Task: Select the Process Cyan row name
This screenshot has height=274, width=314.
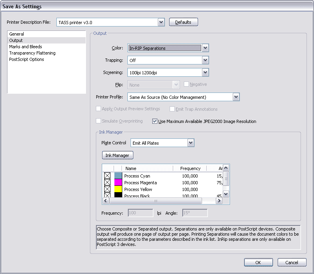Action: [x=137, y=176]
